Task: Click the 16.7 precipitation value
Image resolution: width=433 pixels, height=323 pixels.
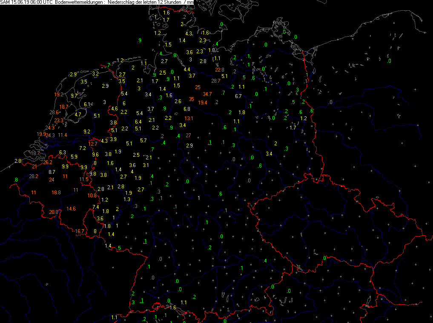Action: point(80,231)
